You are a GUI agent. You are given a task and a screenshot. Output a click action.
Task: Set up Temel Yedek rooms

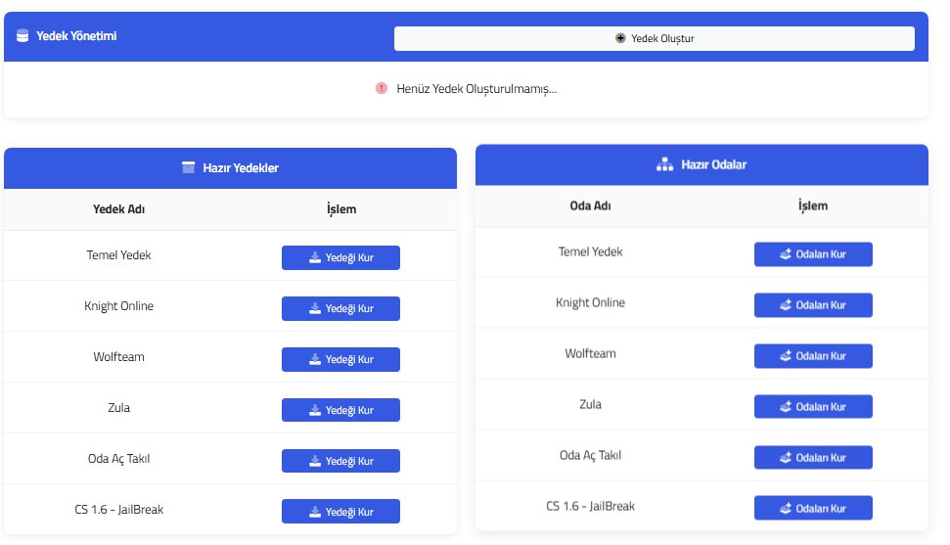click(x=813, y=254)
